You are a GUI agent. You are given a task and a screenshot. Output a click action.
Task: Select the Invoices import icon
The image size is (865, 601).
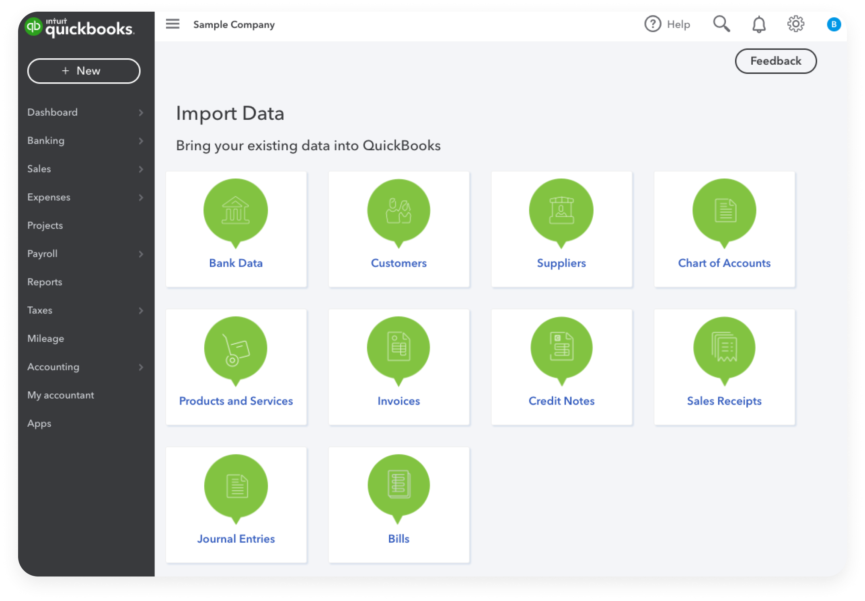click(399, 348)
